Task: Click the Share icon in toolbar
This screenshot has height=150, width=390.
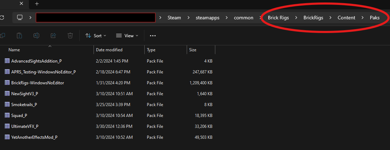Action: click(53, 35)
